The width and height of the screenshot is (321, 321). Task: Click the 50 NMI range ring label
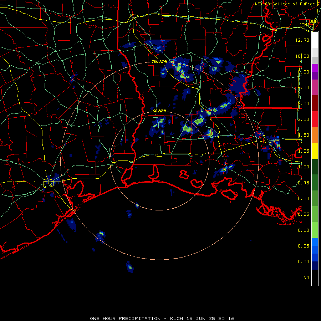(x=159, y=111)
